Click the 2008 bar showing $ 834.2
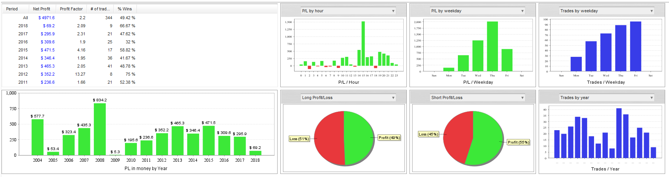Image resolution: width=669 pixels, height=177 pixels. click(x=100, y=129)
